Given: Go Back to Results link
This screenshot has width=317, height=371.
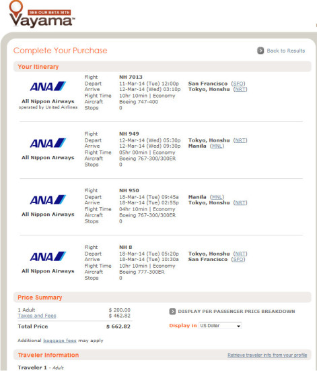Looking at the screenshot, I should tap(285, 51).
